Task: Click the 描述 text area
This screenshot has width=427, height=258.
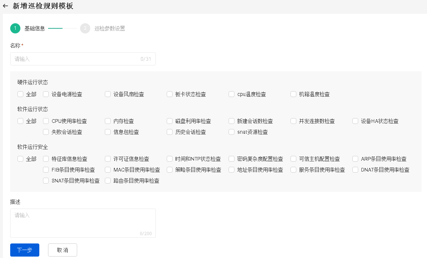Action: [x=83, y=223]
